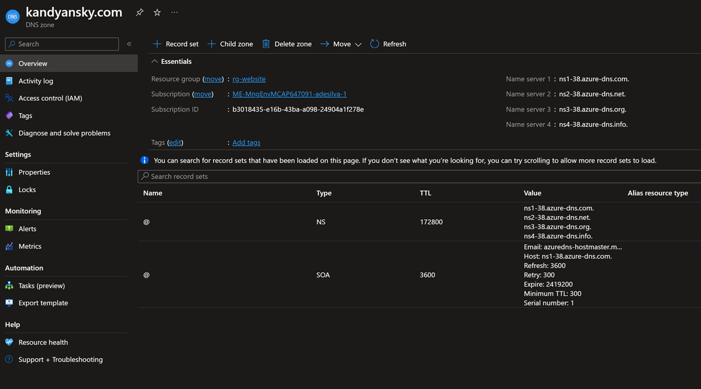This screenshot has height=389, width=701.
Task: Click the circular Refresh icon
Action: tap(375, 44)
